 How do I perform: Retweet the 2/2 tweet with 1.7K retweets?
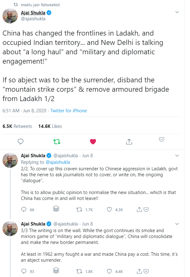point(79,210)
